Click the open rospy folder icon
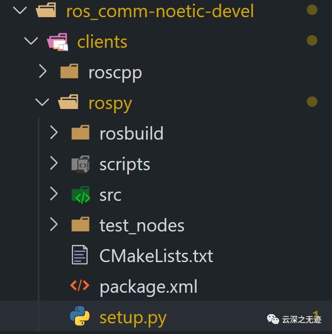Screen dimensions: 332x334 (69, 103)
